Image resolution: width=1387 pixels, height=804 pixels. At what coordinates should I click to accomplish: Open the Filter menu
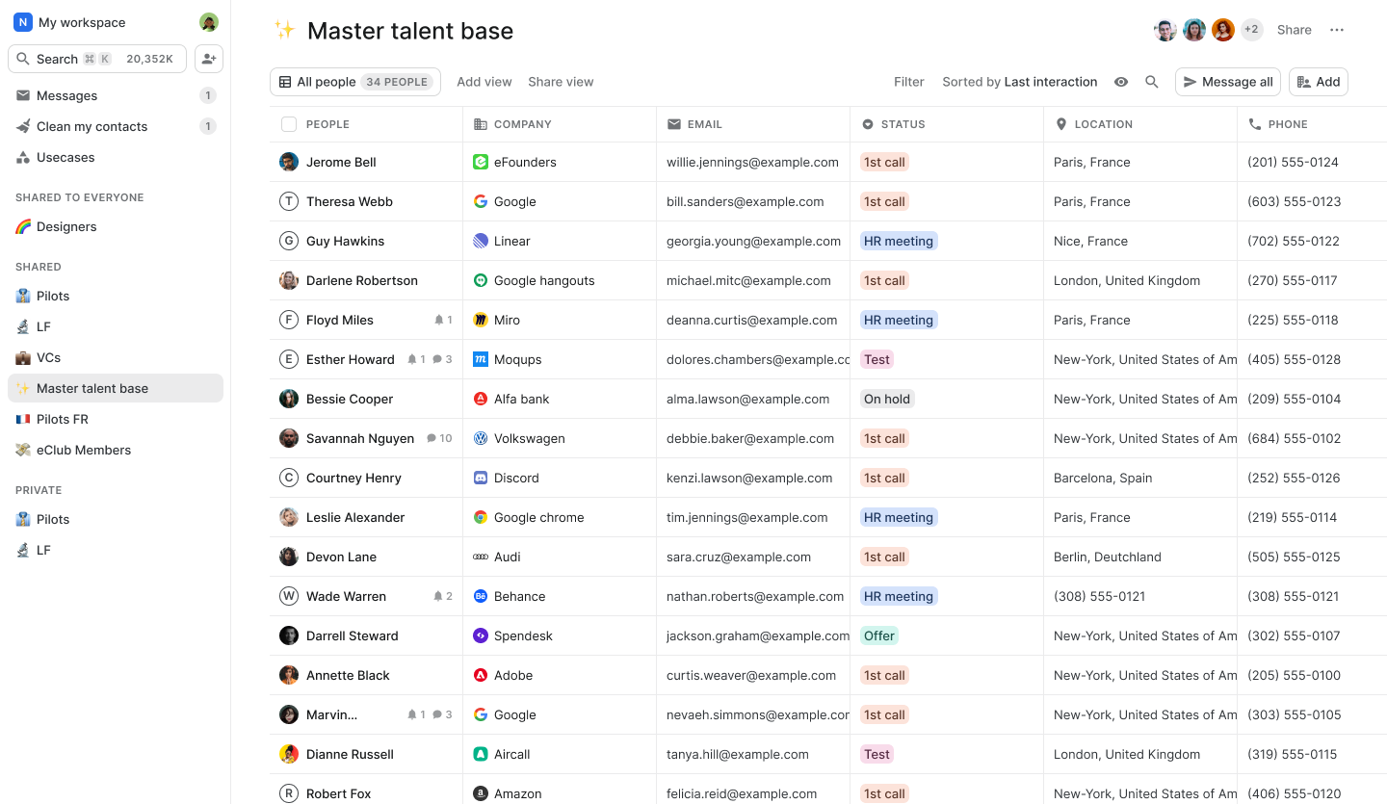pos(908,82)
